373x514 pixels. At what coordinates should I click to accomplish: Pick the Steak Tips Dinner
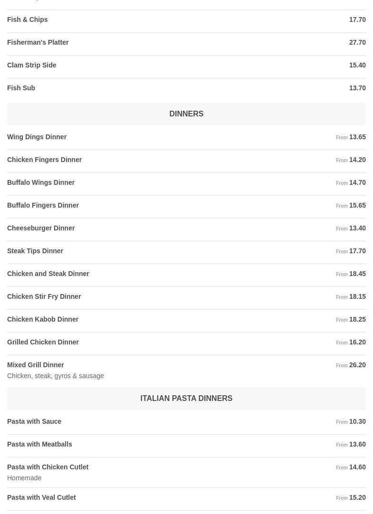click(35, 251)
